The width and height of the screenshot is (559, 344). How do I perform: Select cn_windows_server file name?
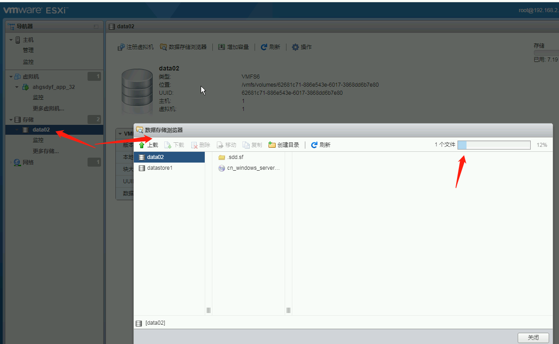pos(253,168)
